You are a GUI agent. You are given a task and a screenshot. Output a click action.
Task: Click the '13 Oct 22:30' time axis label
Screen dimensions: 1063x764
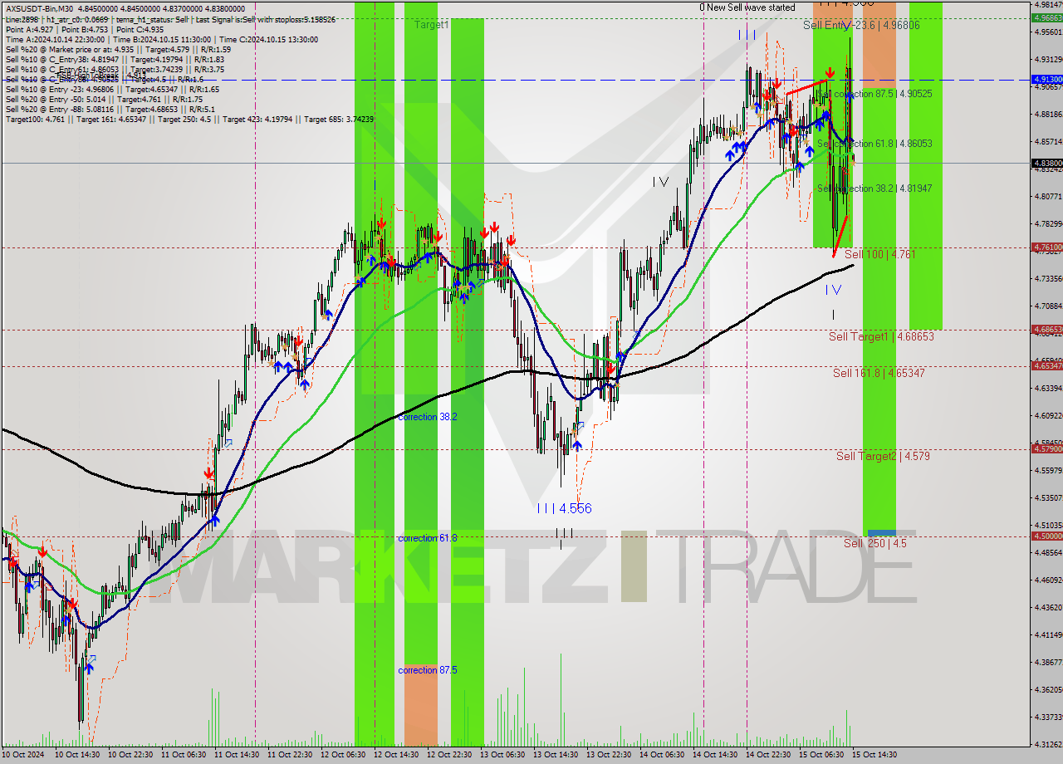609,755
